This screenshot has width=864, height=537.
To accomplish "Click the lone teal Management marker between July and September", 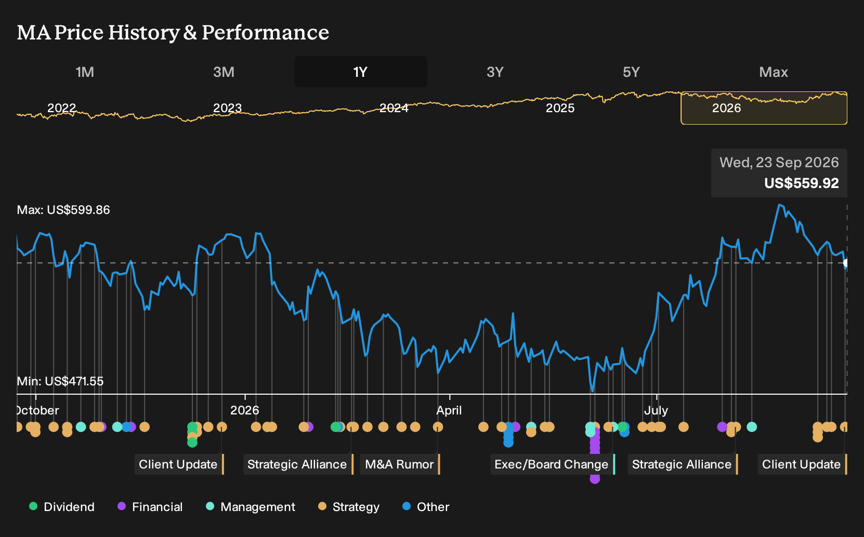I will click(752, 427).
